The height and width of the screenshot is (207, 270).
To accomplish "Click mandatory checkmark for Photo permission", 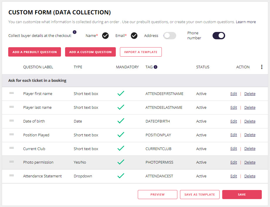I will click(x=121, y=162).
